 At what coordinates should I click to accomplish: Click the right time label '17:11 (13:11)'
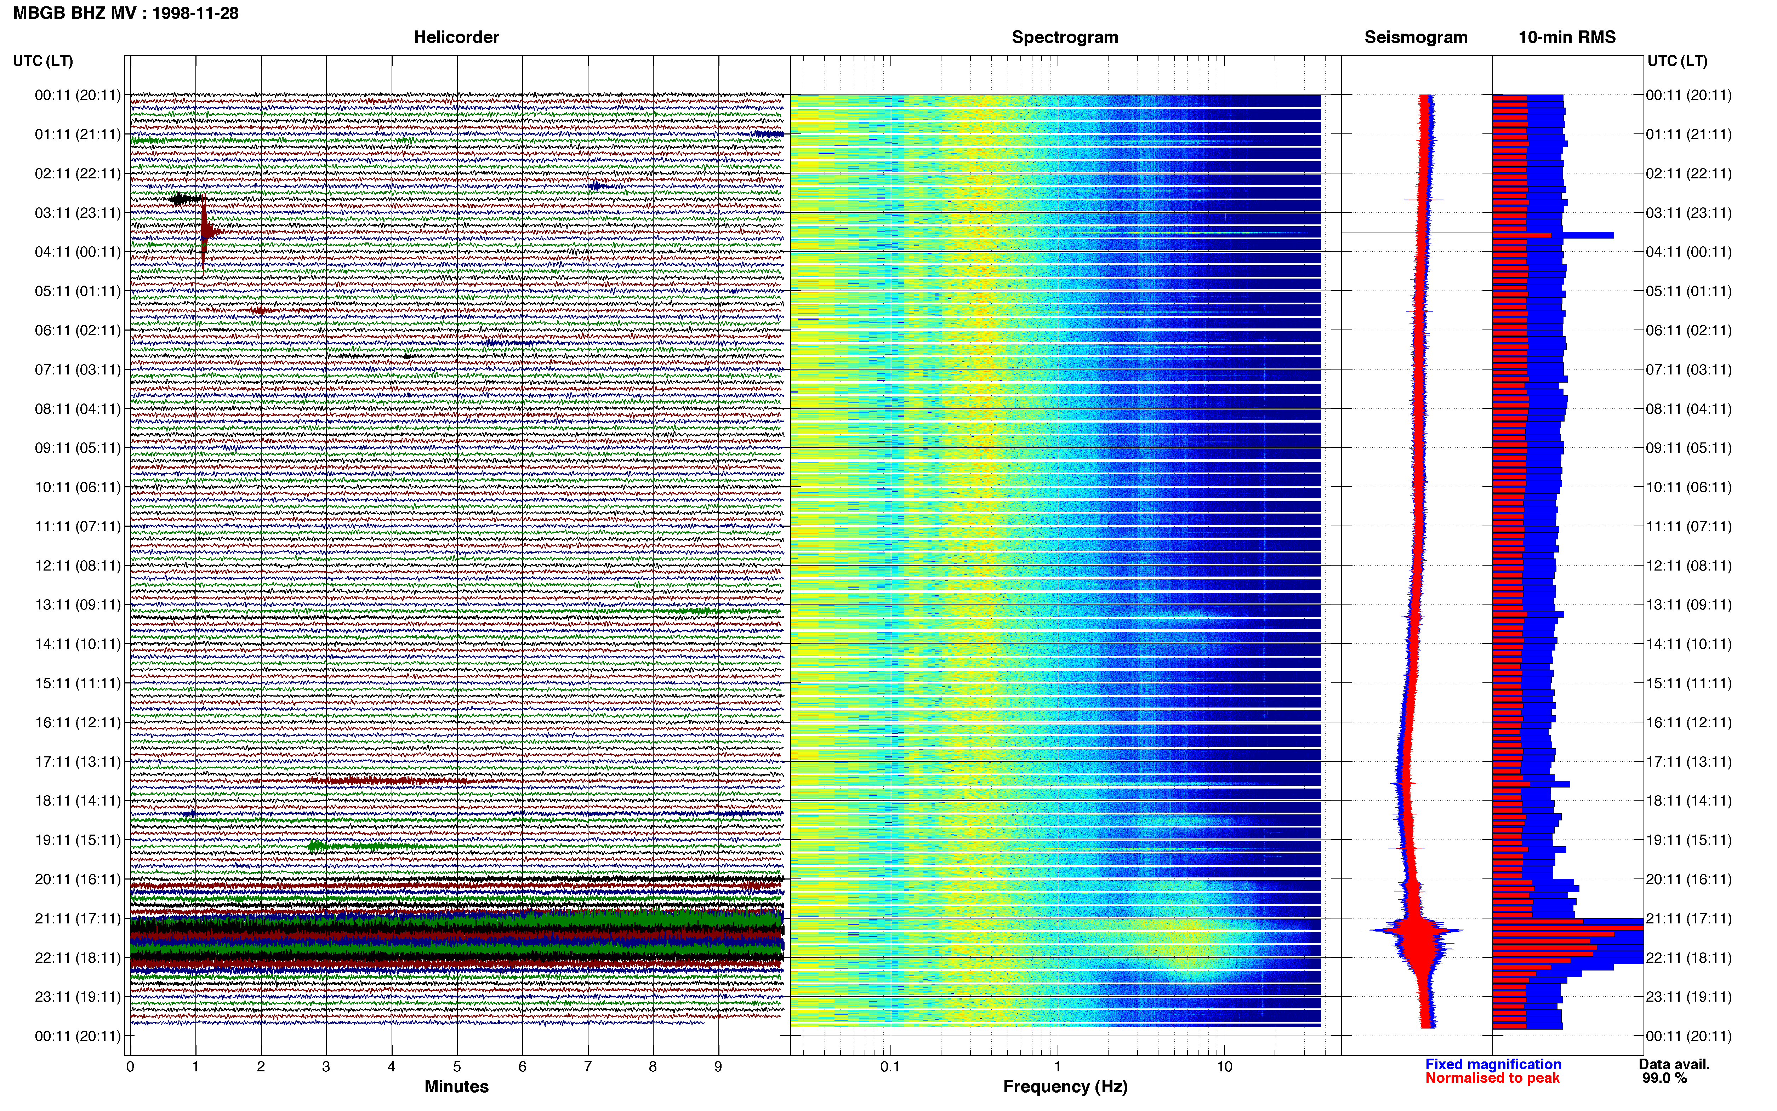[x=1689, y=761]
